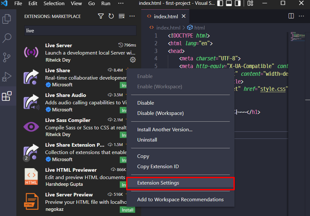The width and height of the screenshot is (310, 216).
Task: Refresh the extensions list
Action: click(111, 16)
